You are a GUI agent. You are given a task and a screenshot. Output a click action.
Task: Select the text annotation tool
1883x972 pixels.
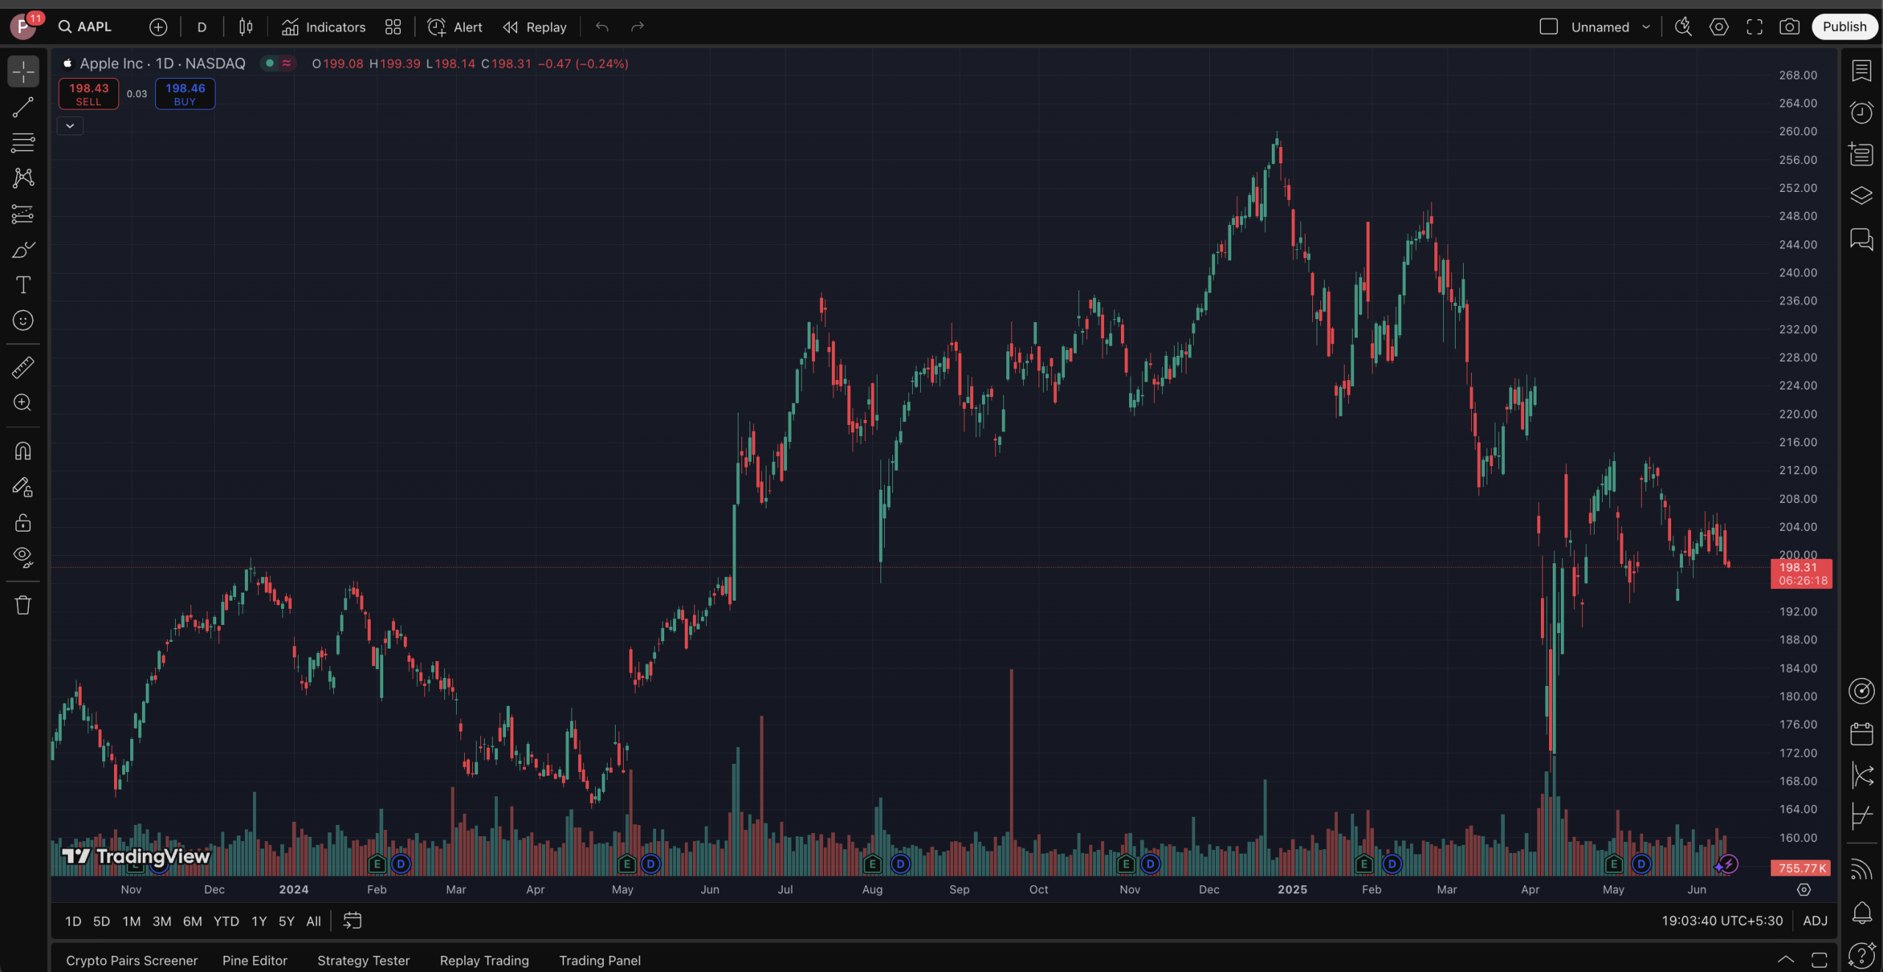(x=23, y=285)
